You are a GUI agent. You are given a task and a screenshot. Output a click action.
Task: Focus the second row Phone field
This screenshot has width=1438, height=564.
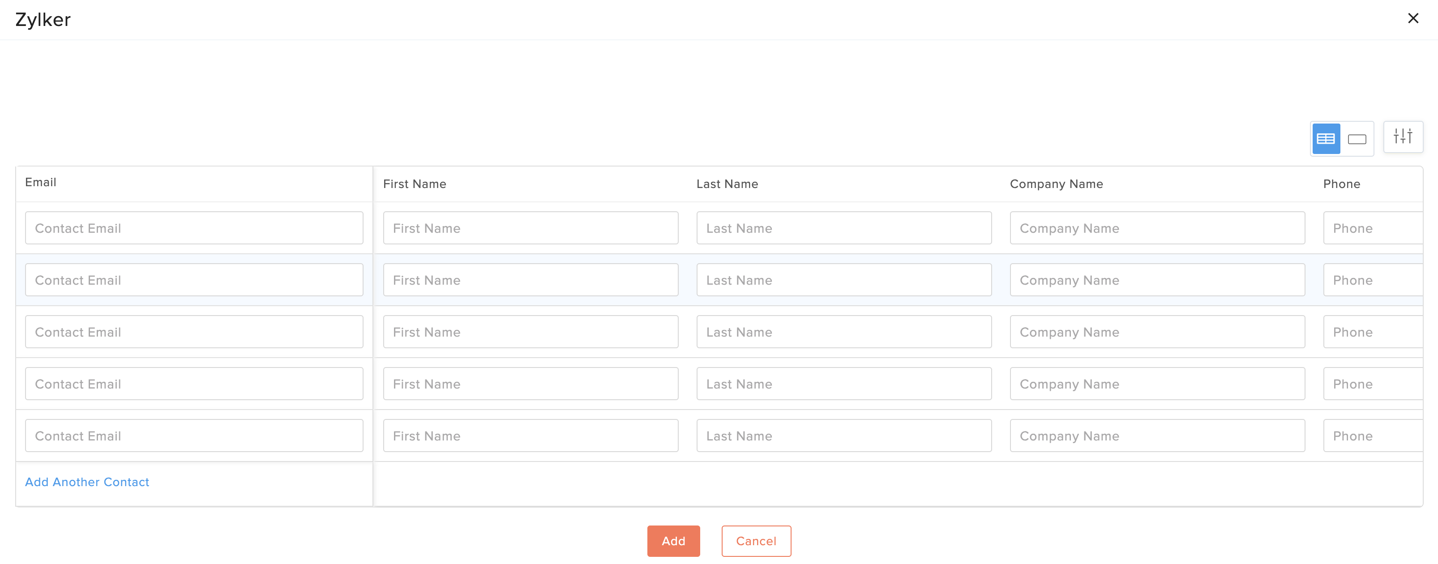(1372, 280)
